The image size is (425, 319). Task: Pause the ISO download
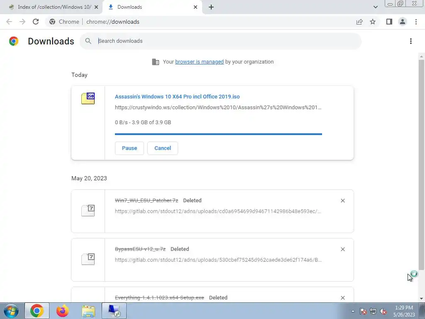(x=129, y=148)
